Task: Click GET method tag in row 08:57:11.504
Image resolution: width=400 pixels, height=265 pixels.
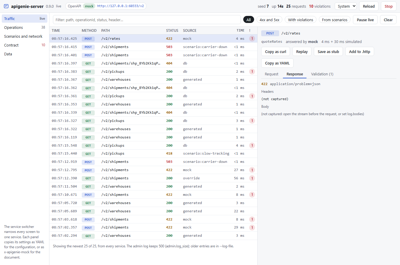Action: (x=88, y=187)
